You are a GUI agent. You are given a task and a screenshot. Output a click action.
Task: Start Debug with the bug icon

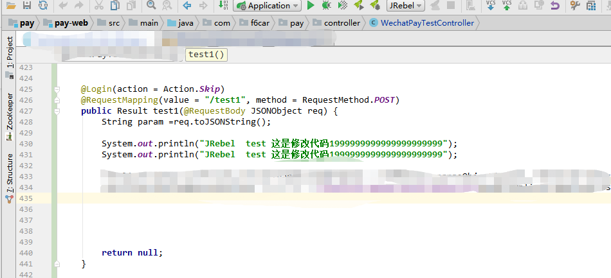coord(327,5)
